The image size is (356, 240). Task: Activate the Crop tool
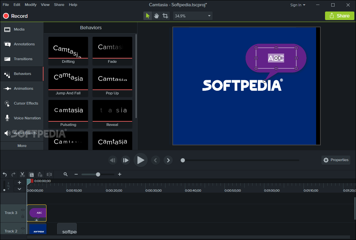[x=165, y=16]
